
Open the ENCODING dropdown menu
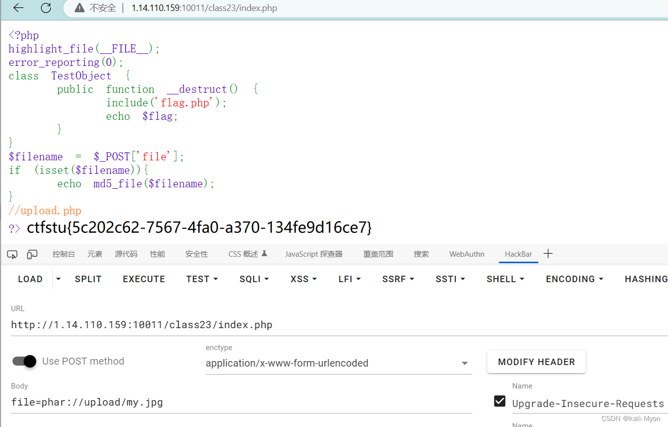click(575, 279)
